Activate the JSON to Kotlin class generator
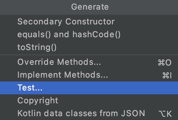 point(89,113)
